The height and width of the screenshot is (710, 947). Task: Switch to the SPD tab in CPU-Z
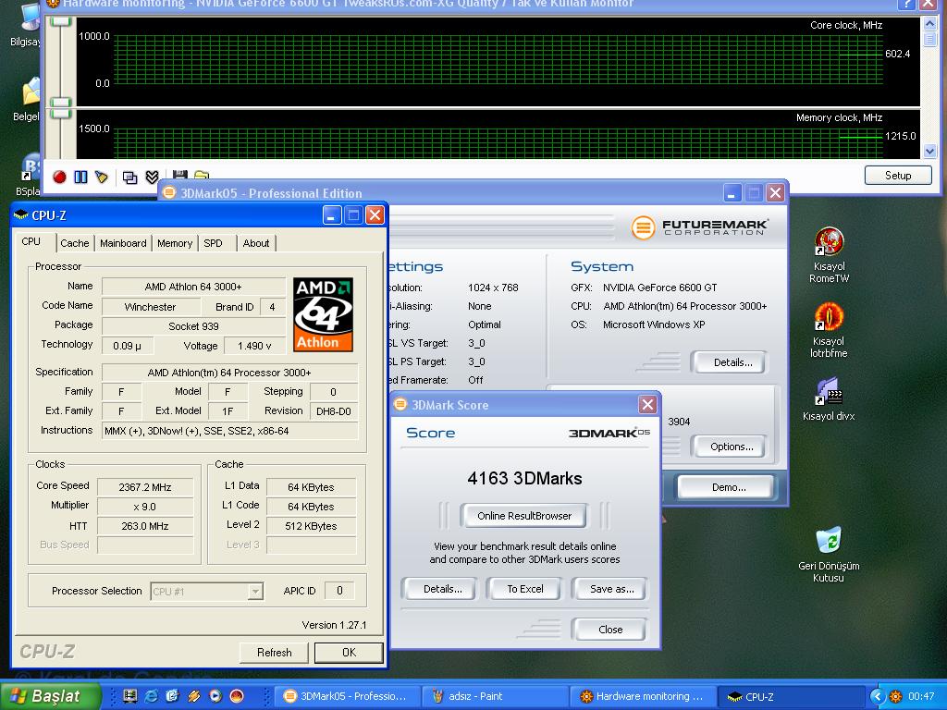pos(214,243)
